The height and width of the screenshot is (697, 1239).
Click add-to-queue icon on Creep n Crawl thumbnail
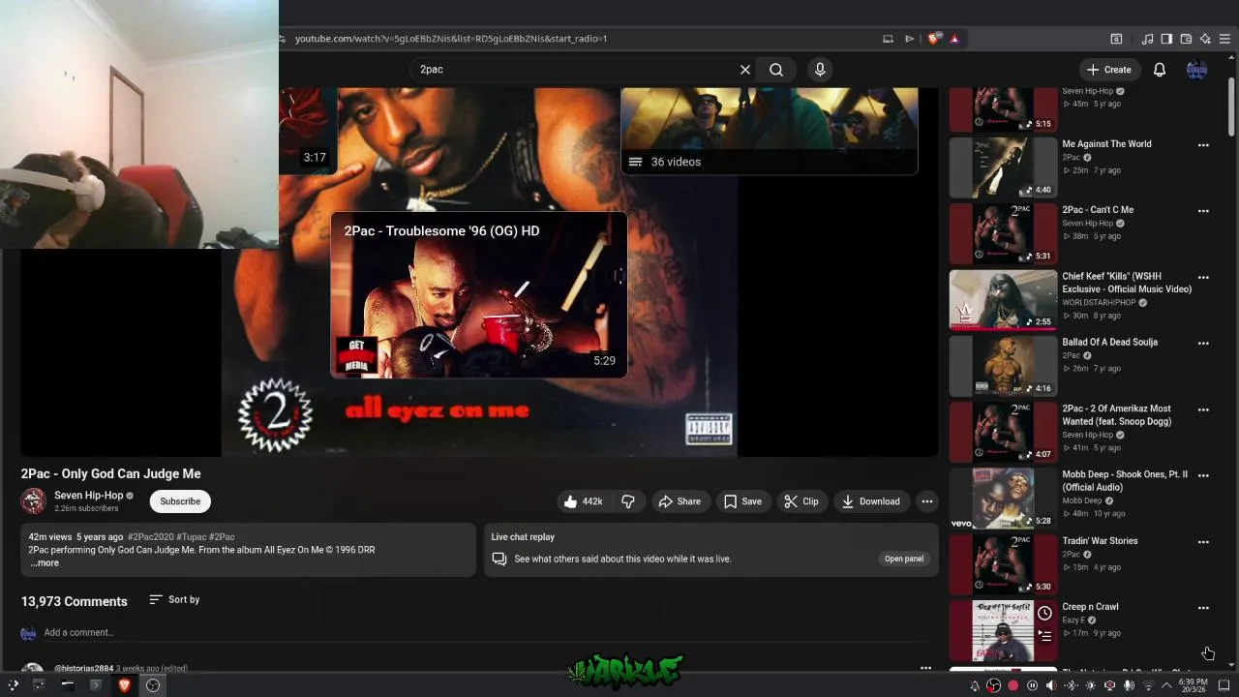(1044, 636)
